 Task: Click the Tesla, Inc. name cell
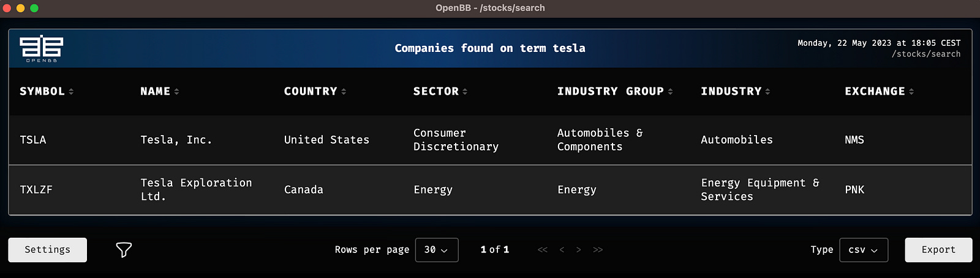[176, 140]
